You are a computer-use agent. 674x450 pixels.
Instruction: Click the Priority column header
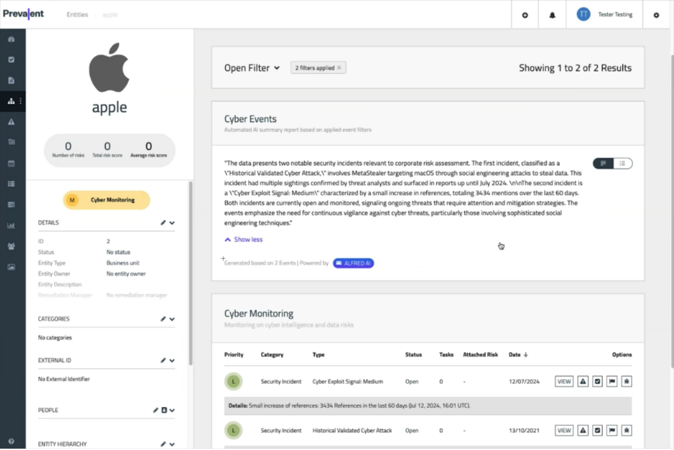234,354
